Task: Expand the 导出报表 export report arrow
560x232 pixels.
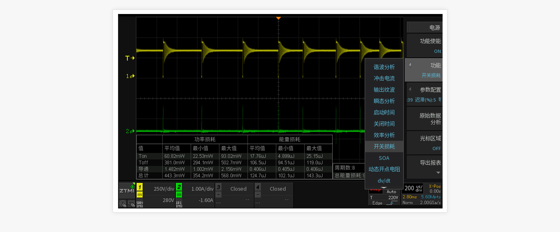Action: click(438, 173)
